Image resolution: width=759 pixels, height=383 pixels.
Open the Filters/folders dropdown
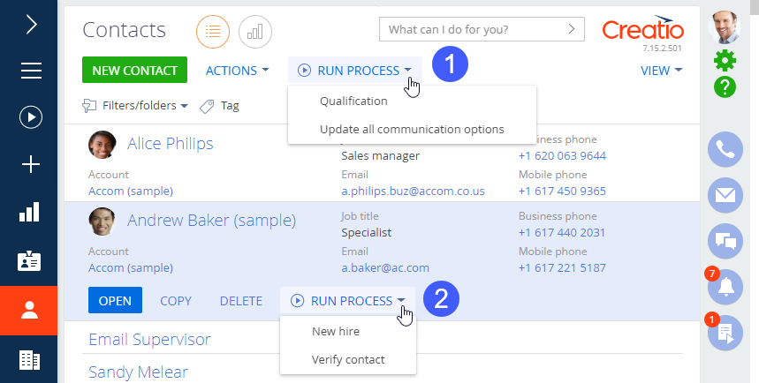[135, 105]
